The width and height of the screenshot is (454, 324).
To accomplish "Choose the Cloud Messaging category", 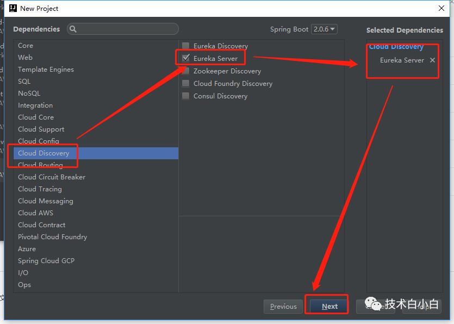I will 96,201.
